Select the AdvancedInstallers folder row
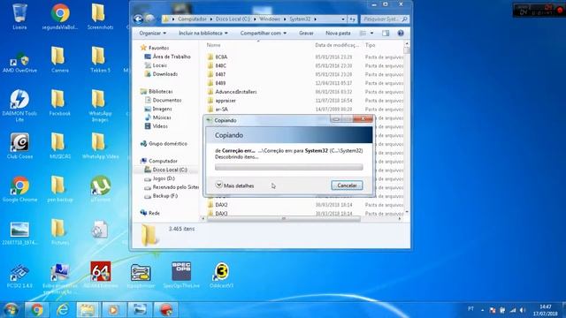Image resolution: width=566 pixels, height=318 pixels. click(305, 92)
